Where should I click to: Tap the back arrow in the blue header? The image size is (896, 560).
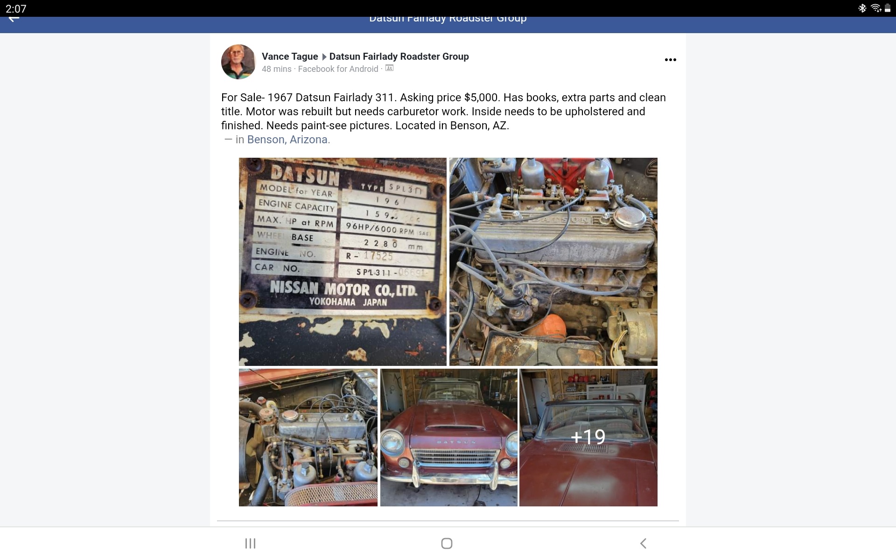click(x=14, y=19)
